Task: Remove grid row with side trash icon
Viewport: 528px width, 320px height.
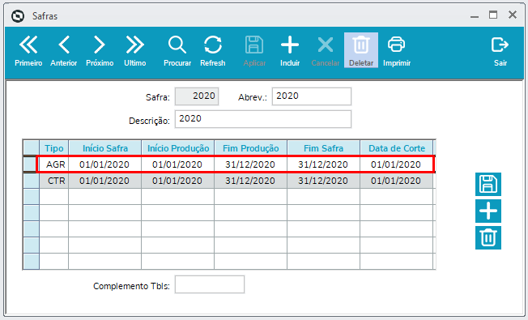Action: pos(488,238)
